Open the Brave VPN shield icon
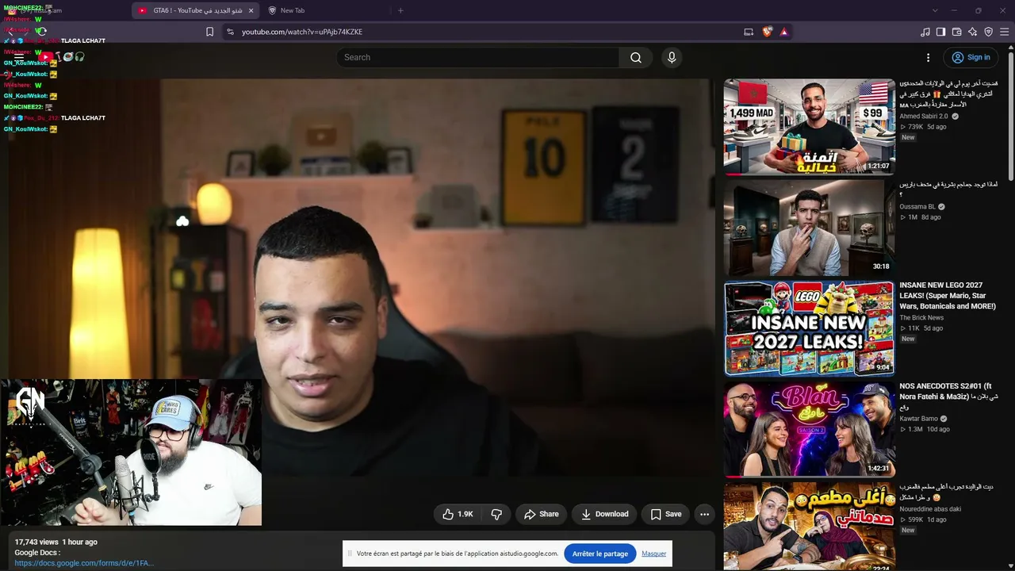Viewport: 1015px width, 571px height. tap(989, 32)
